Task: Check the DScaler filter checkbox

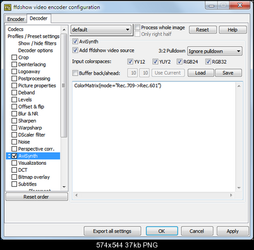Action: (14, 134)
